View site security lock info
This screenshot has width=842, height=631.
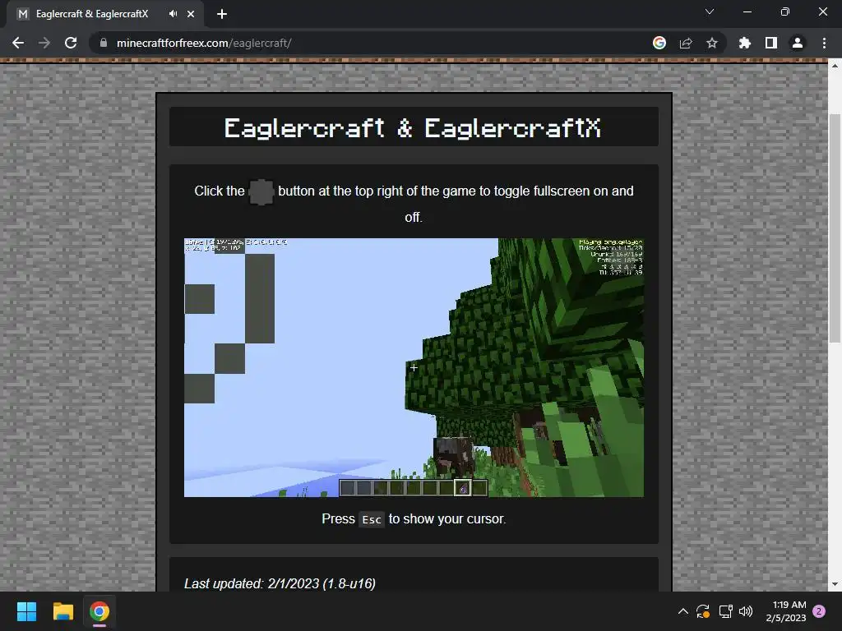pos(104,43)
